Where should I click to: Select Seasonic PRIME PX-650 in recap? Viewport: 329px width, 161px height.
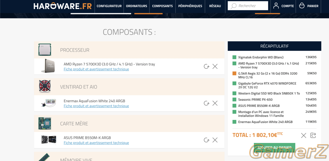pos(255,99)
